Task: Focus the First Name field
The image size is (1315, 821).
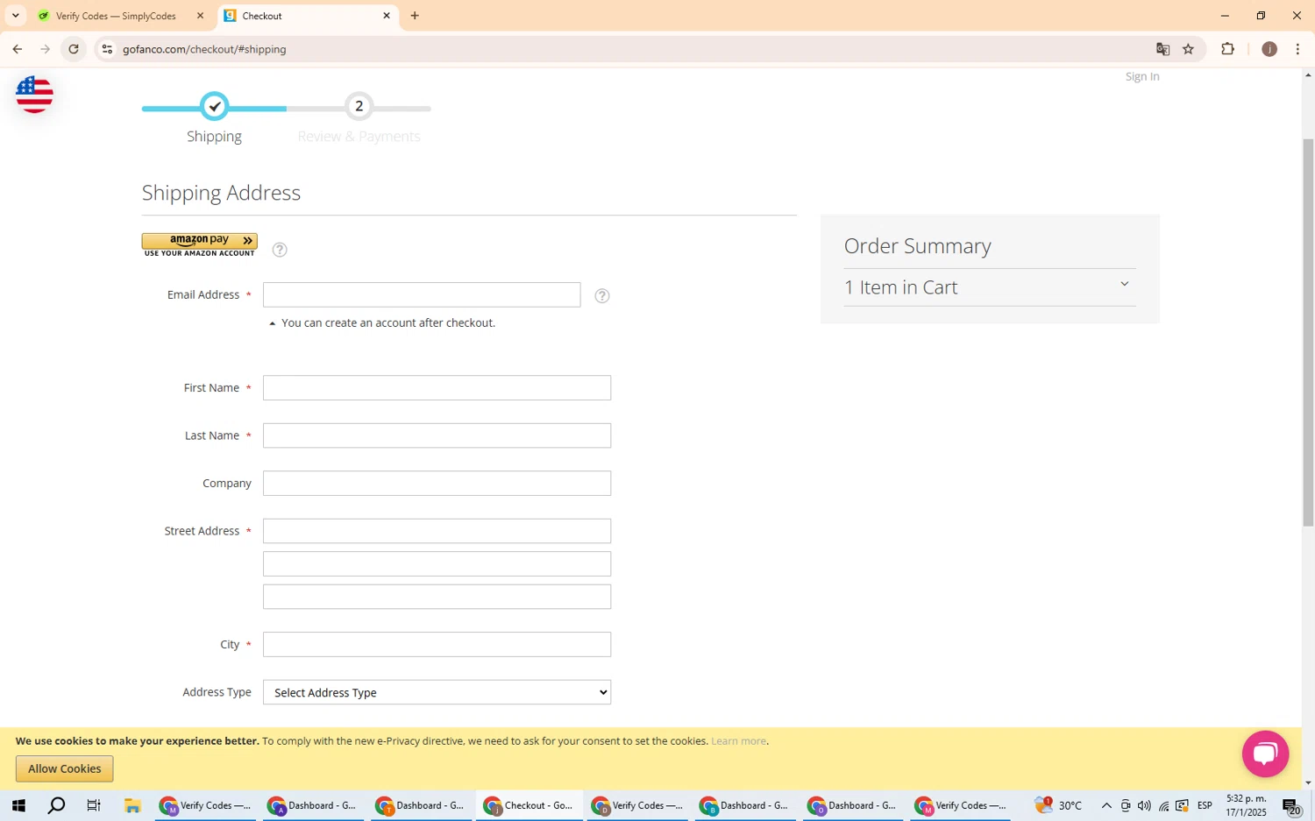Action: pos(437,388)
